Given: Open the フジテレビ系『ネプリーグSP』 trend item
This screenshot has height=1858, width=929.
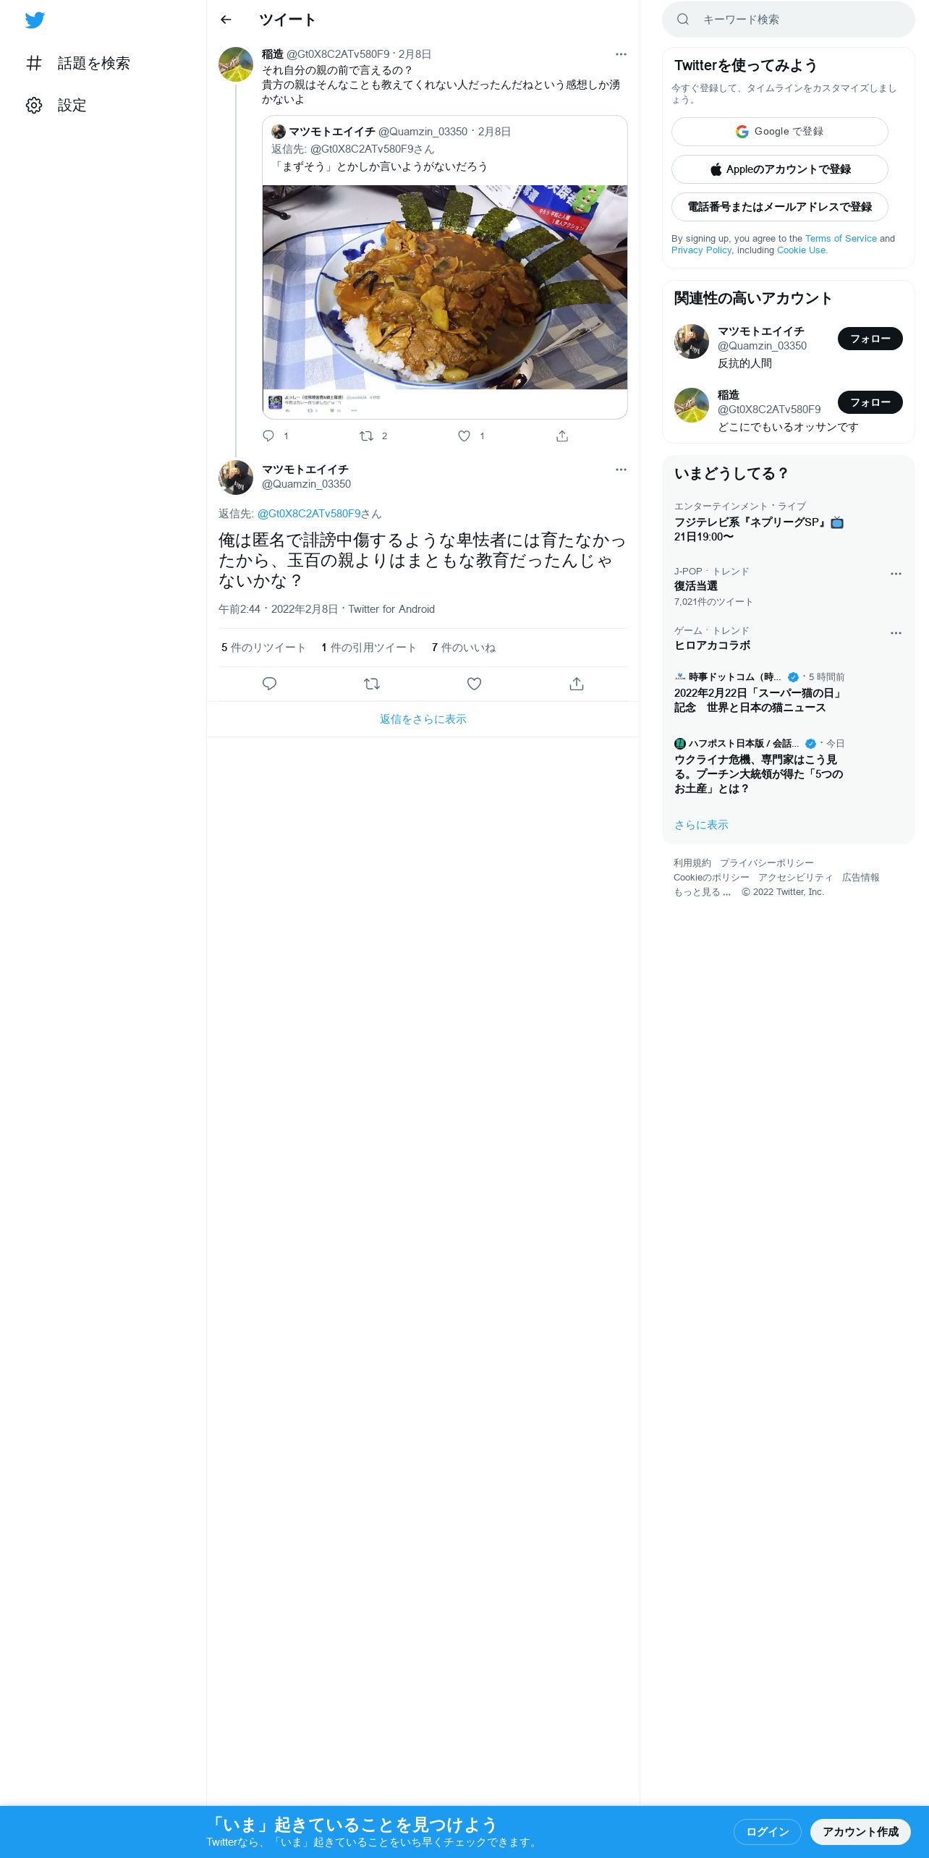Looking at the screenshot, I should 789,522.
